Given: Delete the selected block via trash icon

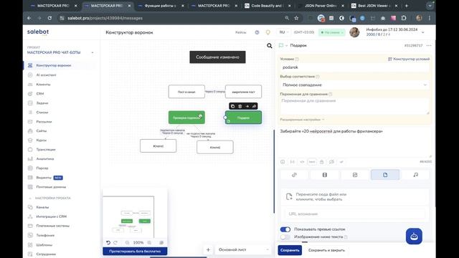Looking at the screenshot, I should pyautogui.click(x=240, y=106).
